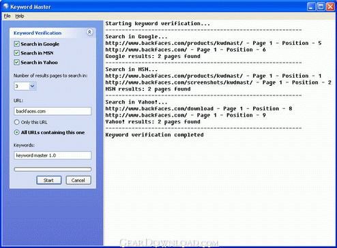Click the Yahoo download result at Position 8
Screen dimensions: 337x248
[199, 108]
